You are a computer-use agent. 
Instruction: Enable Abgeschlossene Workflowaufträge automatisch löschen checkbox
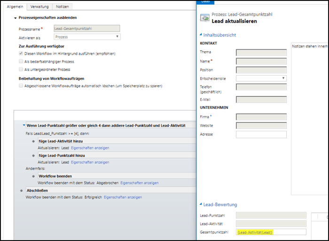point(21,86)
